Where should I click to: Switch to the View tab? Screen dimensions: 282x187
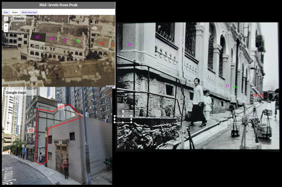point(6,12)
